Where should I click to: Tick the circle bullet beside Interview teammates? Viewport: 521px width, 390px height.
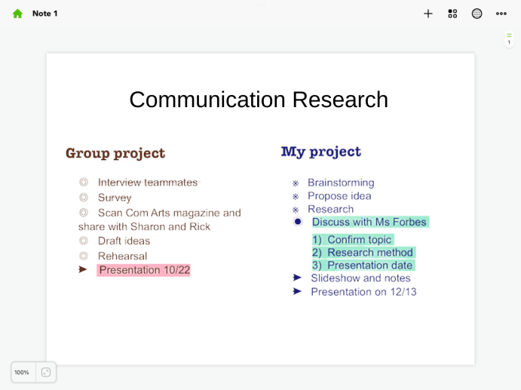[x=84, y=183]
